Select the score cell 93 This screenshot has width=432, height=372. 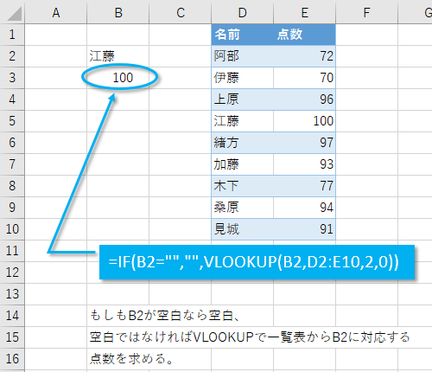[305, 164]
